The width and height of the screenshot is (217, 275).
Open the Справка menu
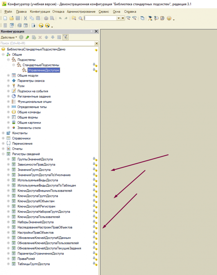130,12
